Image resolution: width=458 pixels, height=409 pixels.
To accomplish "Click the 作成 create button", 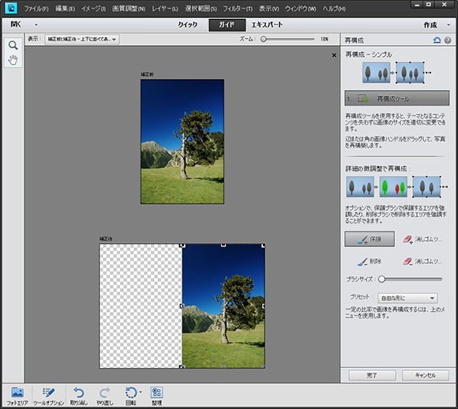I will pos(430,25).
